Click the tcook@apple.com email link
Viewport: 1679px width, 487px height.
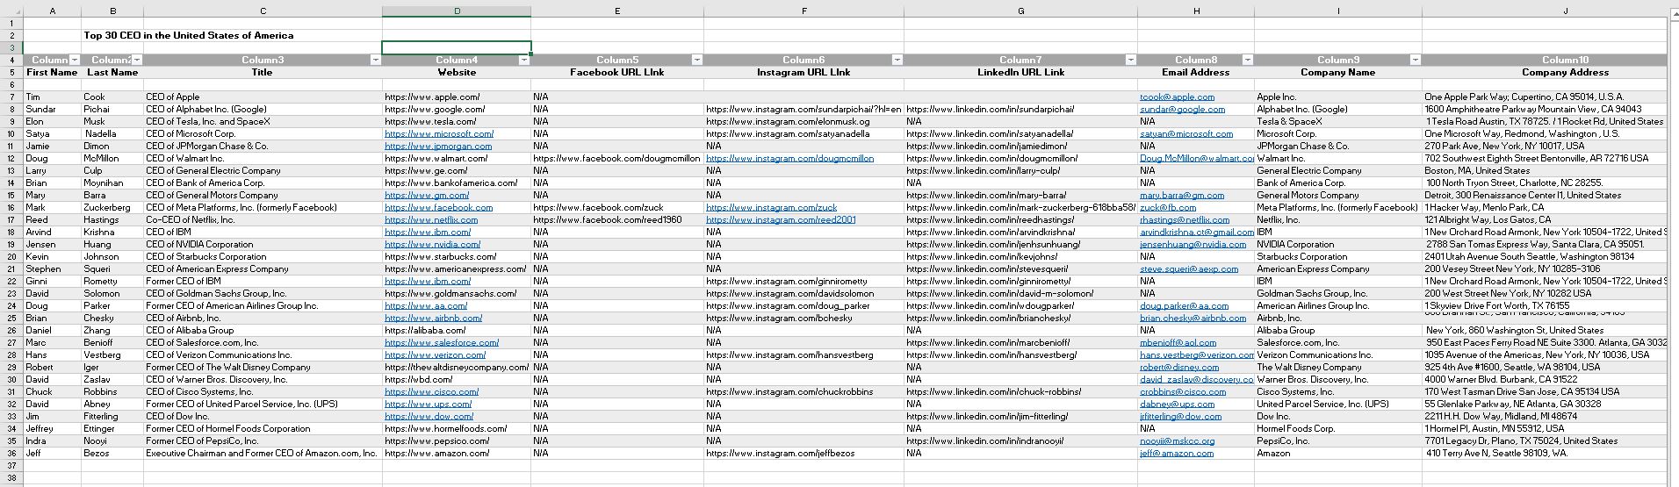tap(1177, 97)
